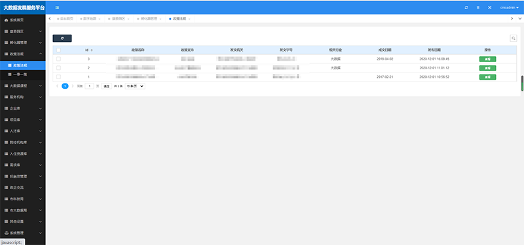524x245 pixels.
Task: Click the page number input field
Action: pos(89,86)
